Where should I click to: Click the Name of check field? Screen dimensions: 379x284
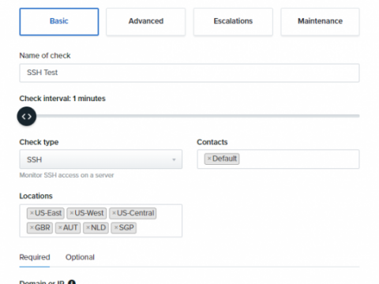click(x=189, y=73)
